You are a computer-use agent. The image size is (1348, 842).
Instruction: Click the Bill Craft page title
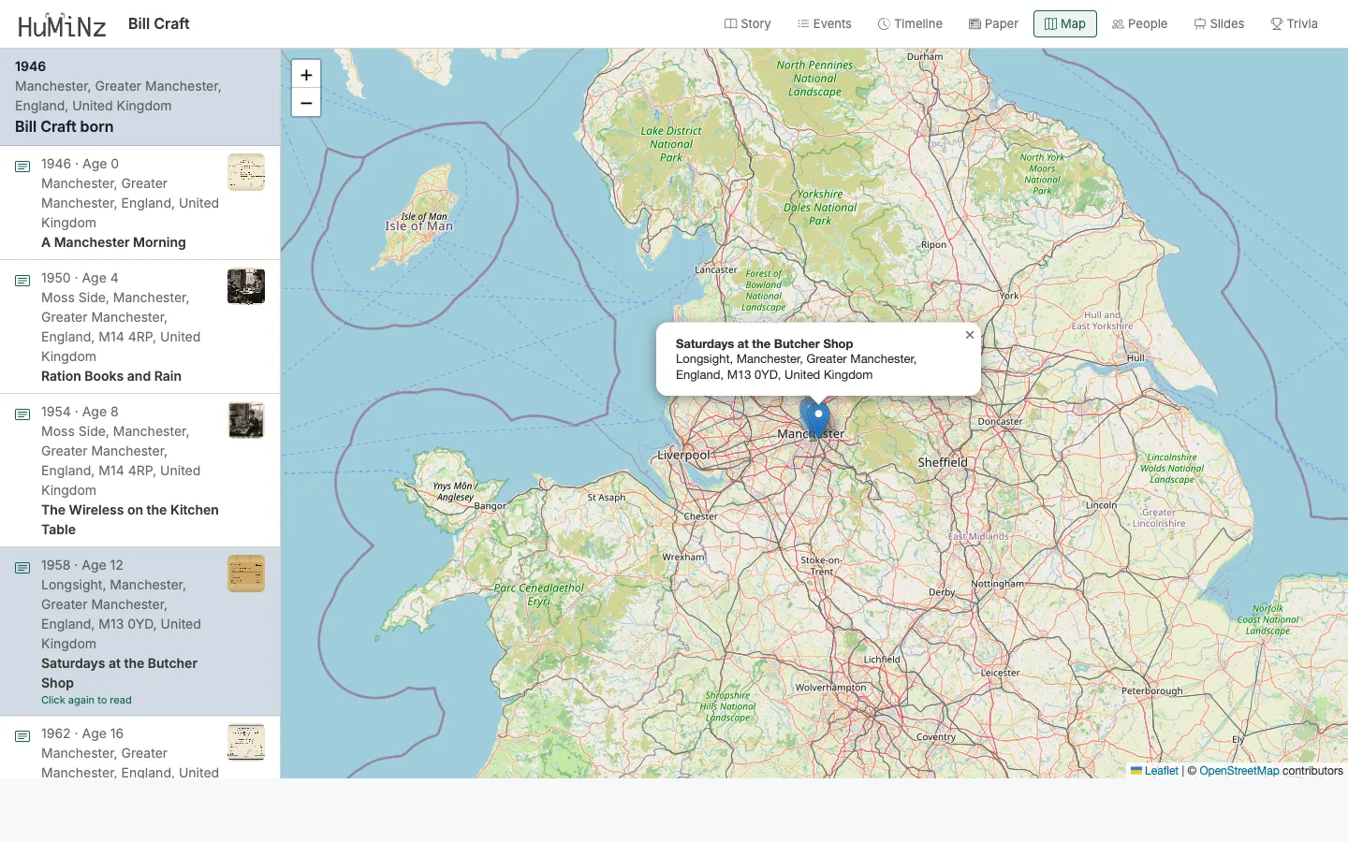[x=159, y=24]
